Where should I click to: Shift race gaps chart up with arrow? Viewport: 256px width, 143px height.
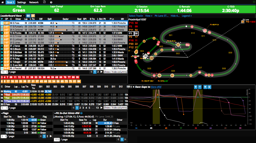(205, 87)
